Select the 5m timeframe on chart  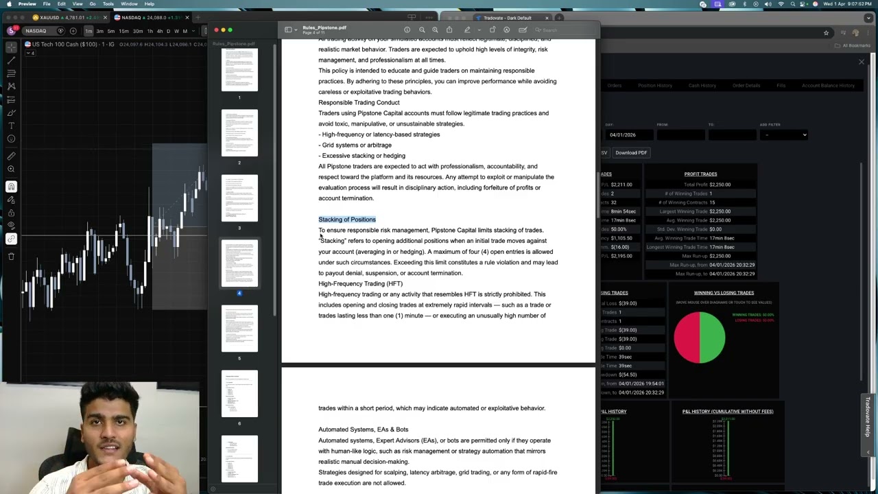coord(111,31)
